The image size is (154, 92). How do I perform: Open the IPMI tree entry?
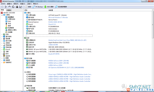tap(9, 24)
